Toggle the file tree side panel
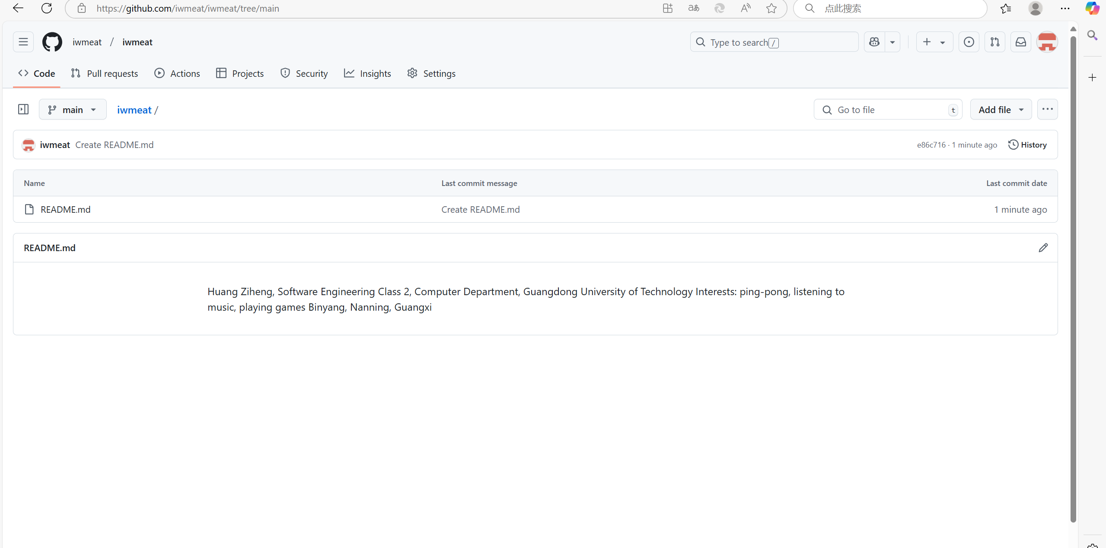The height and width of the screenshot is (548, 1106). pyautogui.click(x=23, y=110)
